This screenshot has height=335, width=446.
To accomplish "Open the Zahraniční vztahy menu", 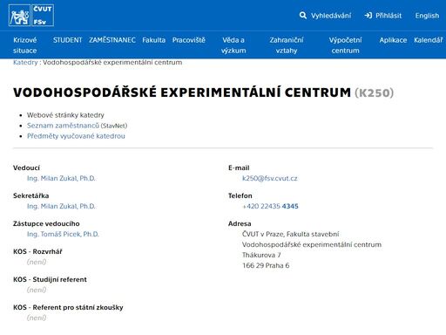I will [x=287, y=45].
